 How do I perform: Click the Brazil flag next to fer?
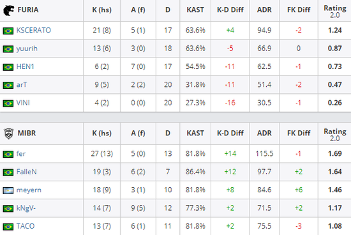tap(8, 154)
